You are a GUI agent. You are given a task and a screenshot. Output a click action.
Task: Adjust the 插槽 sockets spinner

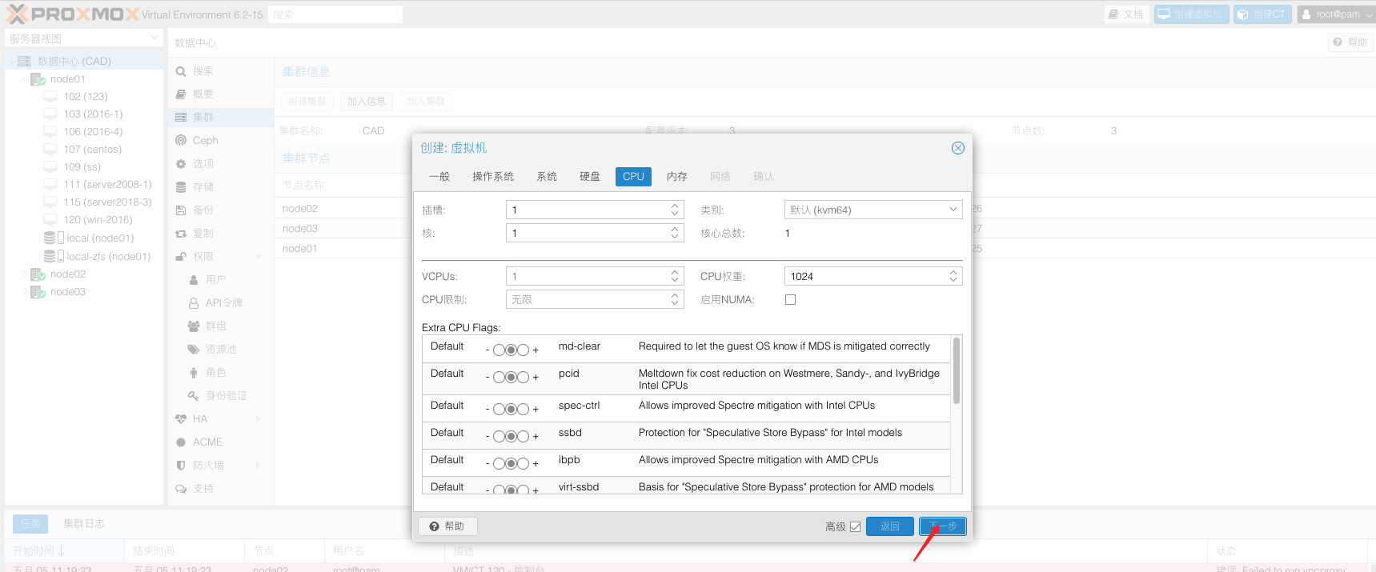(x=675, y=210)
